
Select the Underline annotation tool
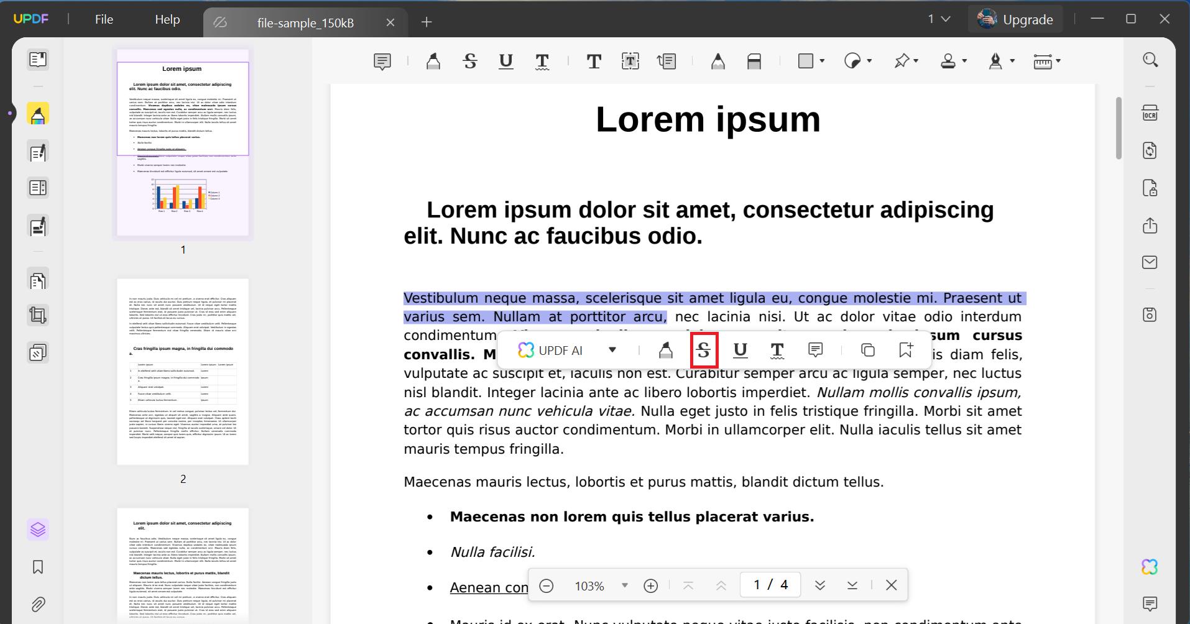pyautogui.click(x=505, y=61)
